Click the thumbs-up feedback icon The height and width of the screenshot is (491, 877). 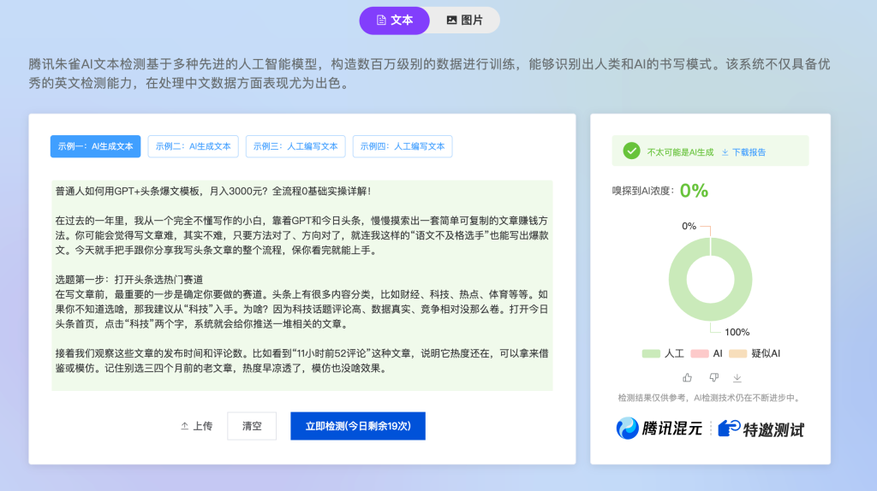point(688,377)
